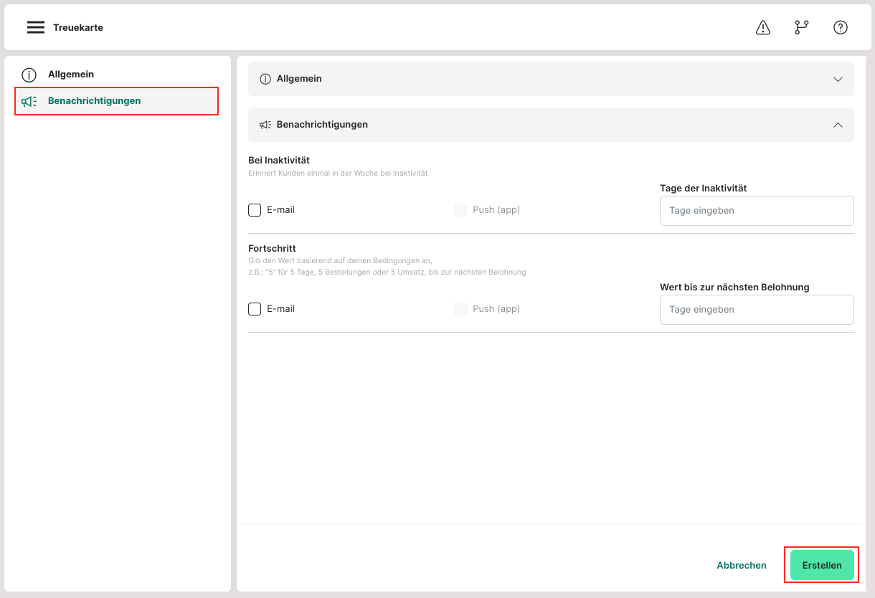Click info icon in Allgemein section header
Image resolution: width=875 pixels, height=598 pixels.
pos(265,79)
